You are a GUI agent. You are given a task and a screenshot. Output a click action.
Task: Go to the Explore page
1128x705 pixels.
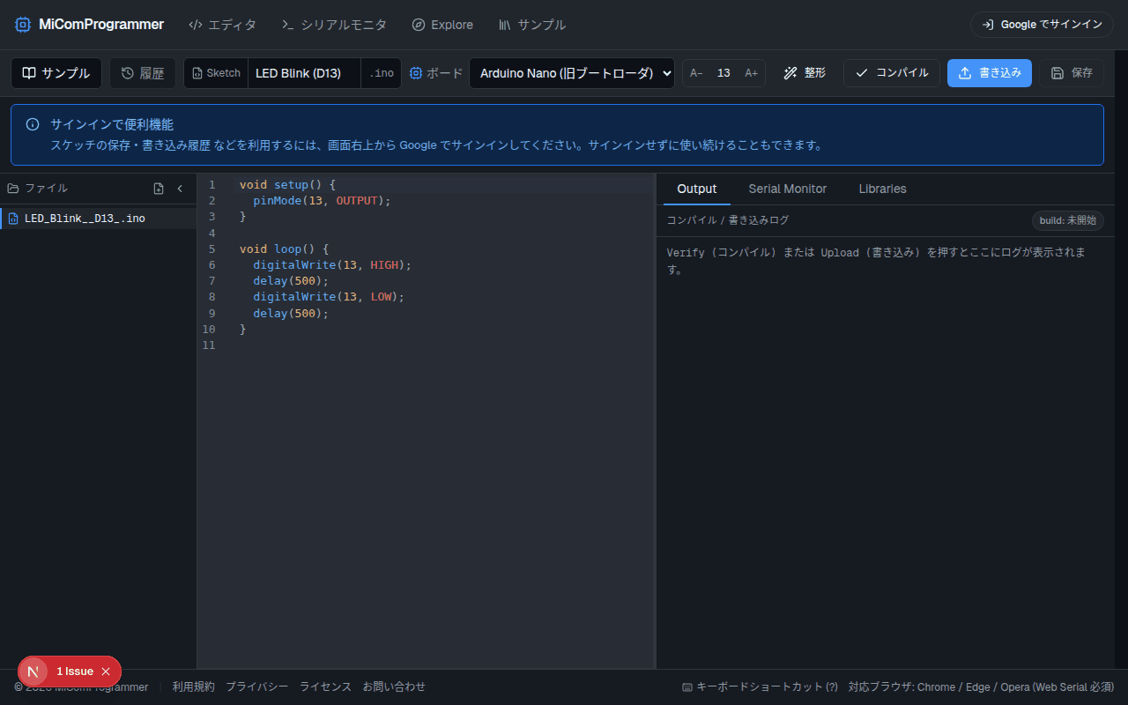(x=442, y=25)
